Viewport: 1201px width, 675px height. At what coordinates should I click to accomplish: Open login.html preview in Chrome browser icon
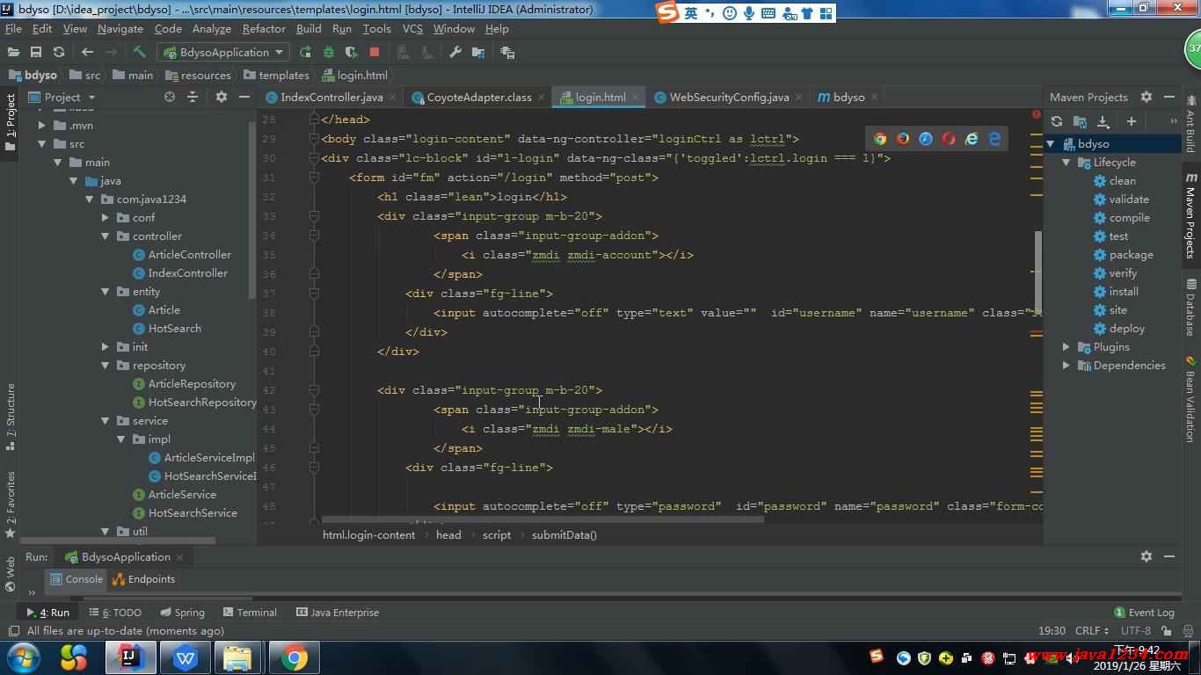[880, 139]
